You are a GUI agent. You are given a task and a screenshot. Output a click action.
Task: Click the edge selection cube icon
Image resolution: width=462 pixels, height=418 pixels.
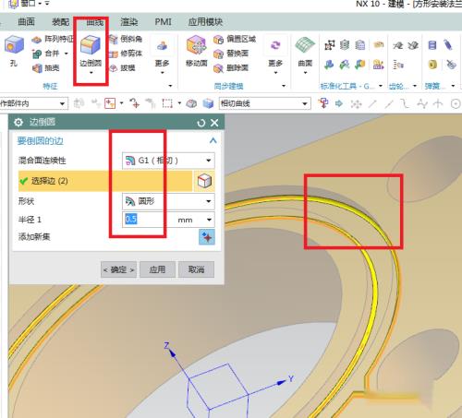[204, 181]
